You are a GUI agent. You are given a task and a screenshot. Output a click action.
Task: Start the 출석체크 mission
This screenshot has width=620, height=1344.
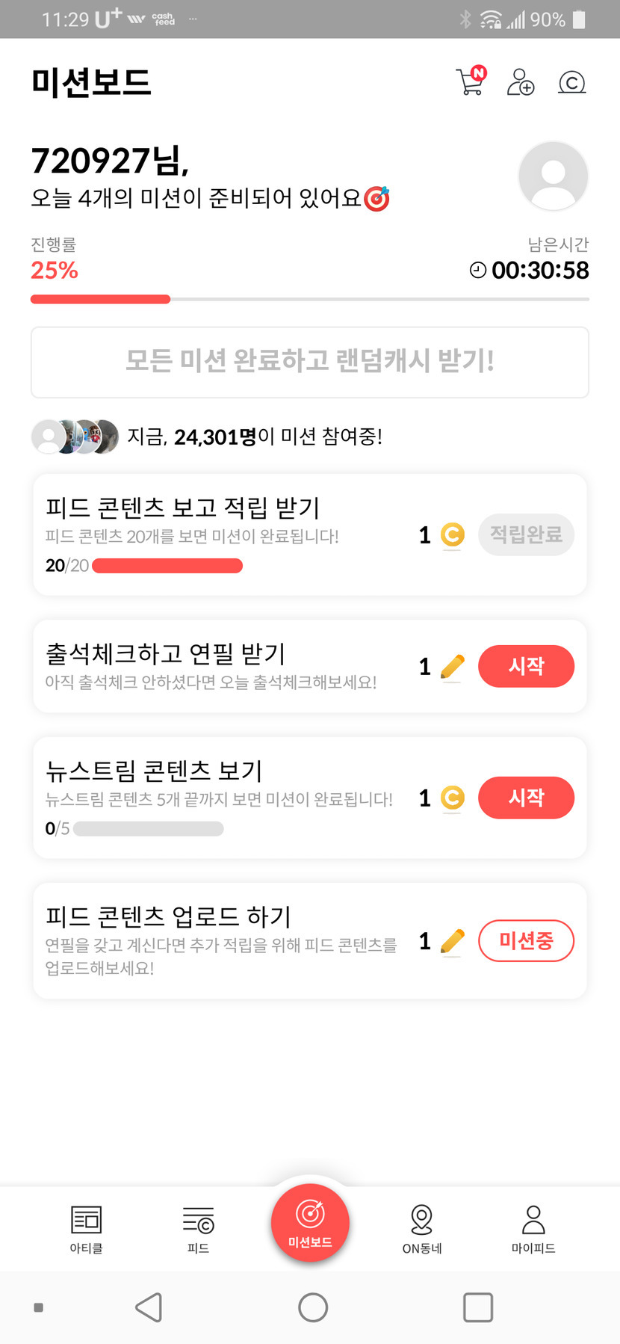coord(526,666)
